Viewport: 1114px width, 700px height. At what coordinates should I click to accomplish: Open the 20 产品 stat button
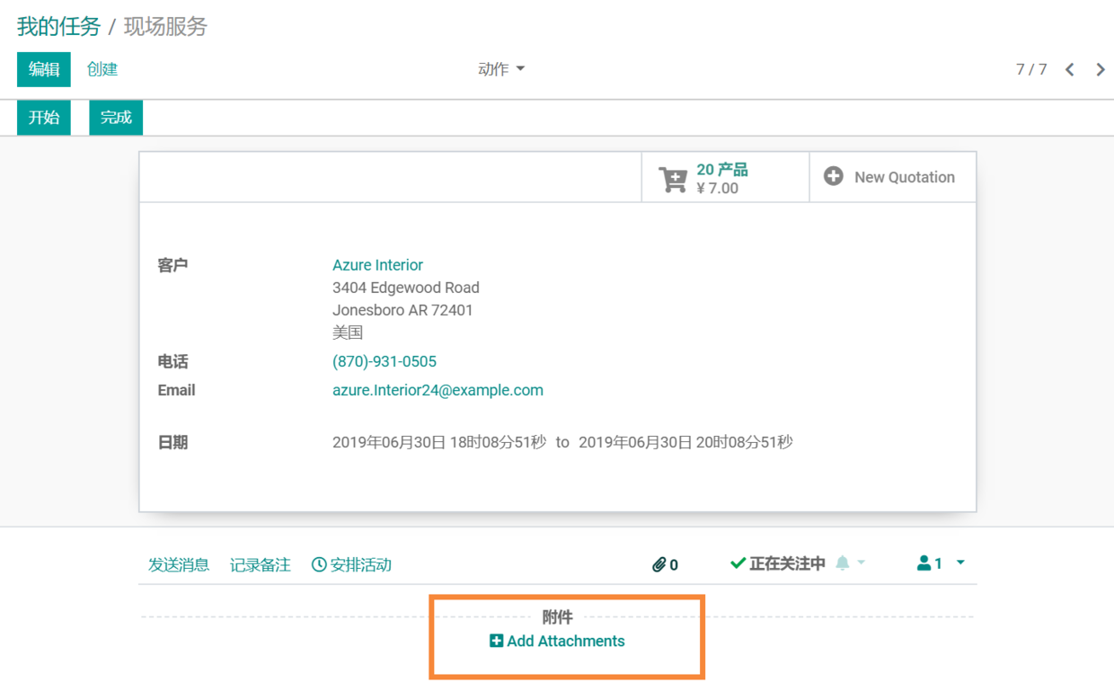[726, 177]
